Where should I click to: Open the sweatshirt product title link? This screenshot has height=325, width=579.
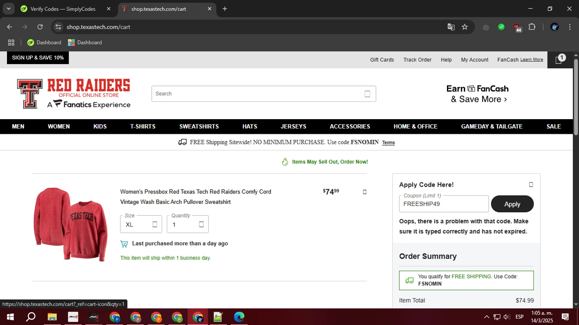pyautogui.click(x=196, y=197)
